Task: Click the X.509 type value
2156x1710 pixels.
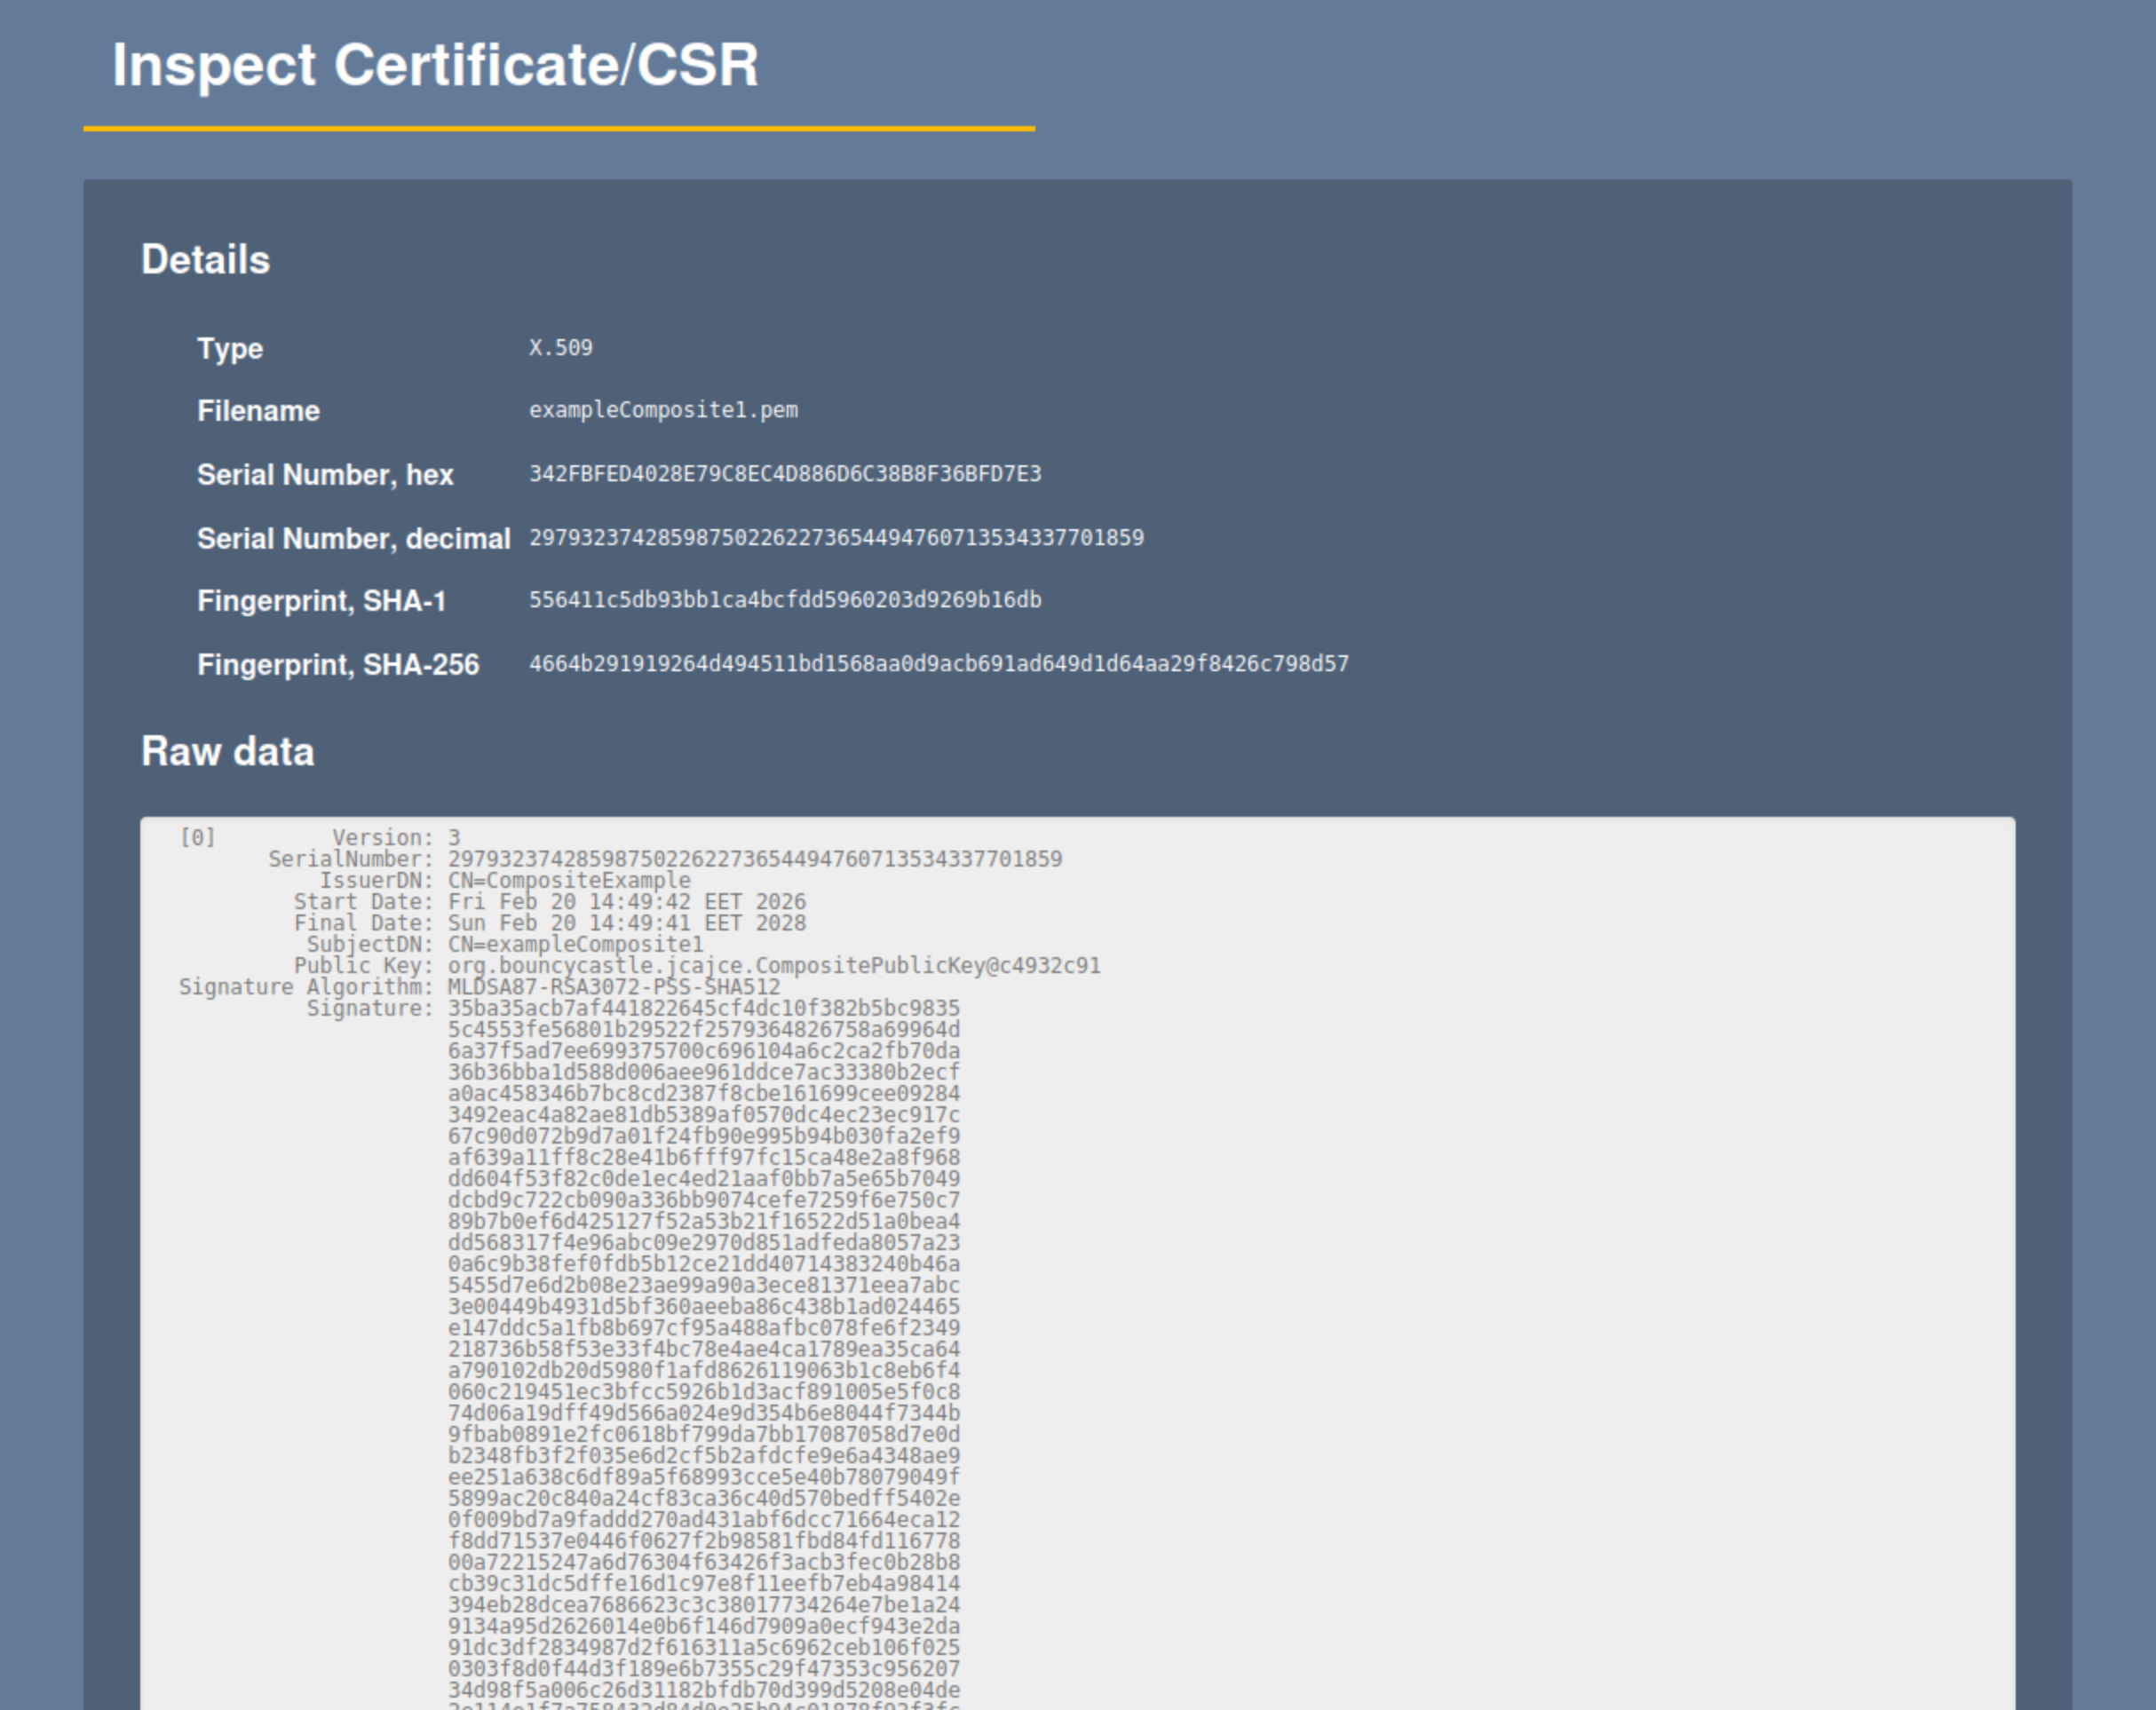Action: [x=560, y=348]
